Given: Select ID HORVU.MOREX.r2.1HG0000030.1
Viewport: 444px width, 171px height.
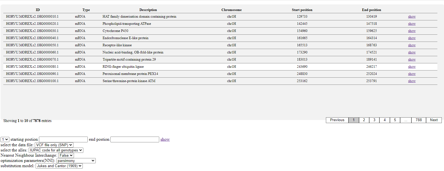Looking at the screenshot, I should click(32, 31).
